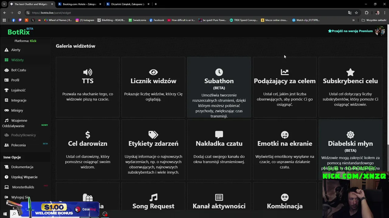The width and height of the screenshot is (389, 218).
Task: Click the Emotki na ekranie smiley icon
Action: (x=284, y=135)
